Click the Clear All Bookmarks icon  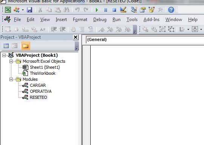click(x=128, y=29)
